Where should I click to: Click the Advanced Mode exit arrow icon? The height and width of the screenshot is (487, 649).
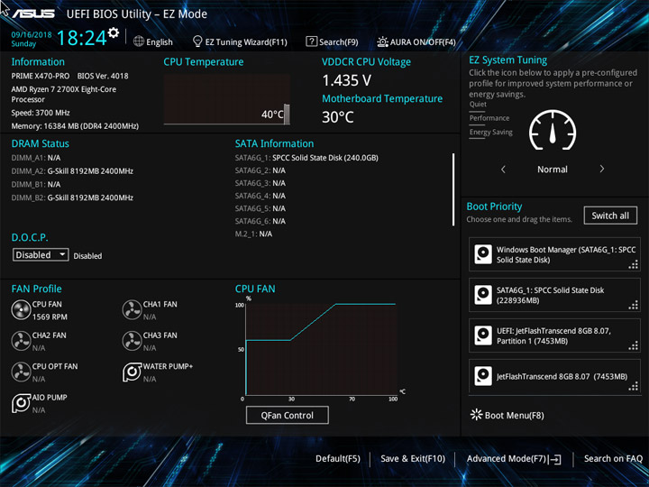click(x=554, y=459)
